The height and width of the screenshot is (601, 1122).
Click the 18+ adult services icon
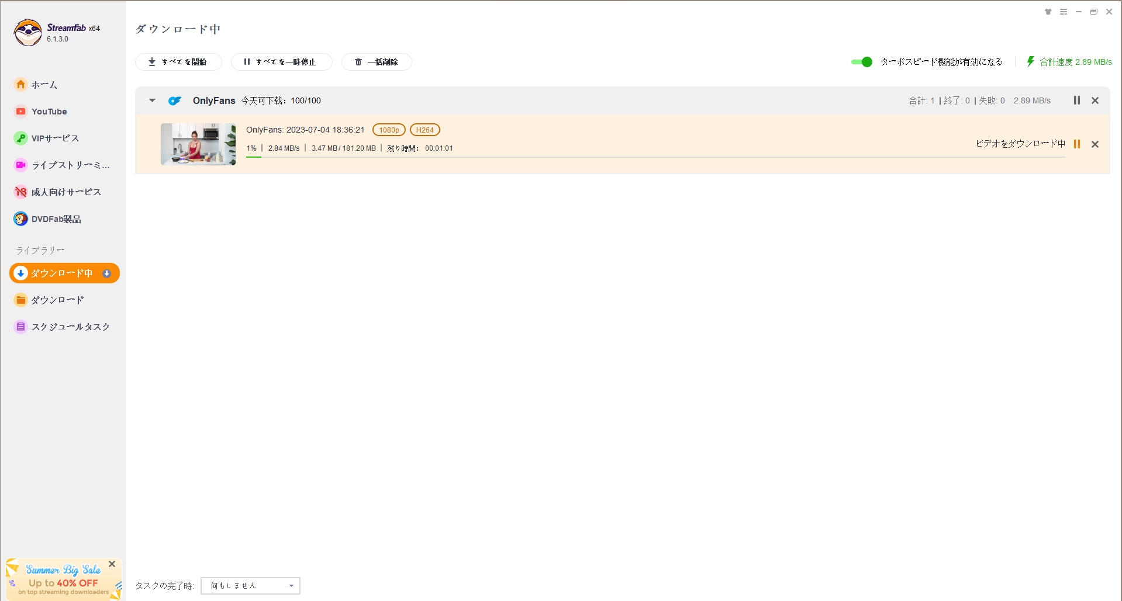pos(20,192)
